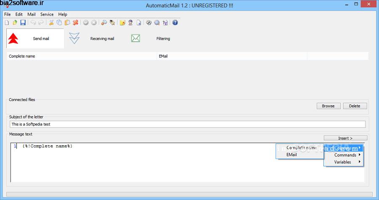Click the yellow note toolbar icon

(122, 23)
